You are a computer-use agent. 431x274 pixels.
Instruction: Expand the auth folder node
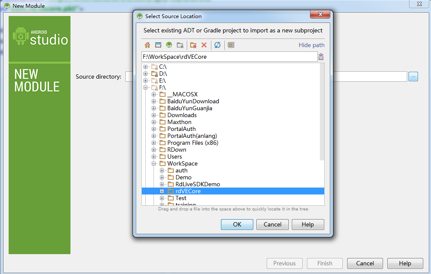pyautogui.click(x=162, y=171)
